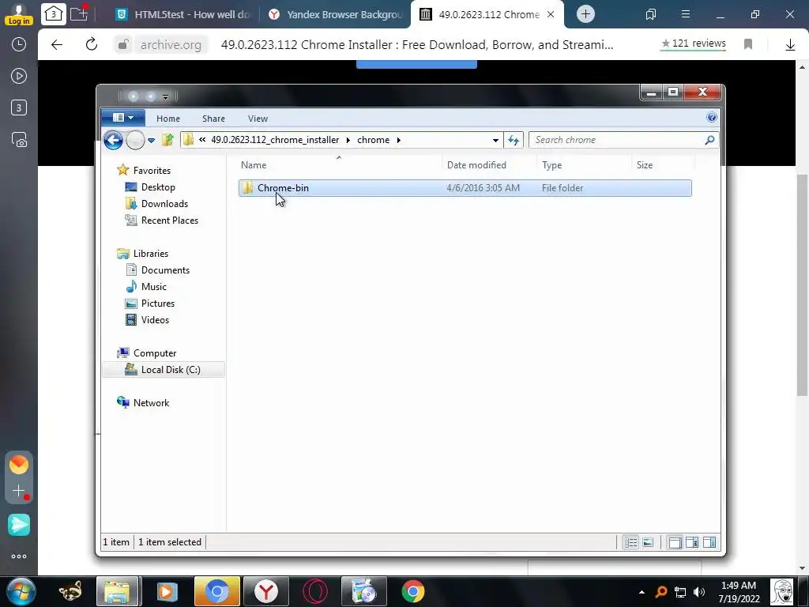Open the Explorer File menu button
The image size is (809, 607).
[122, 118]
